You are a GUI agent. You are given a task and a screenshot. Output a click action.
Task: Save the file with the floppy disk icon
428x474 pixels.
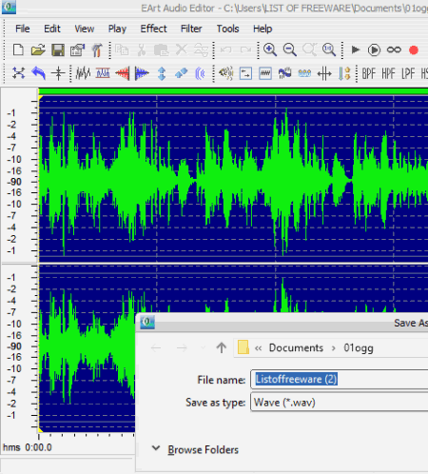[x=58, y=49]
